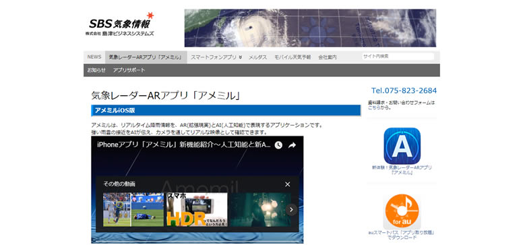The width and height of the screenshot is (525, 245).
Task: Click the お知らせ submenu link
Action: (96, 70)
